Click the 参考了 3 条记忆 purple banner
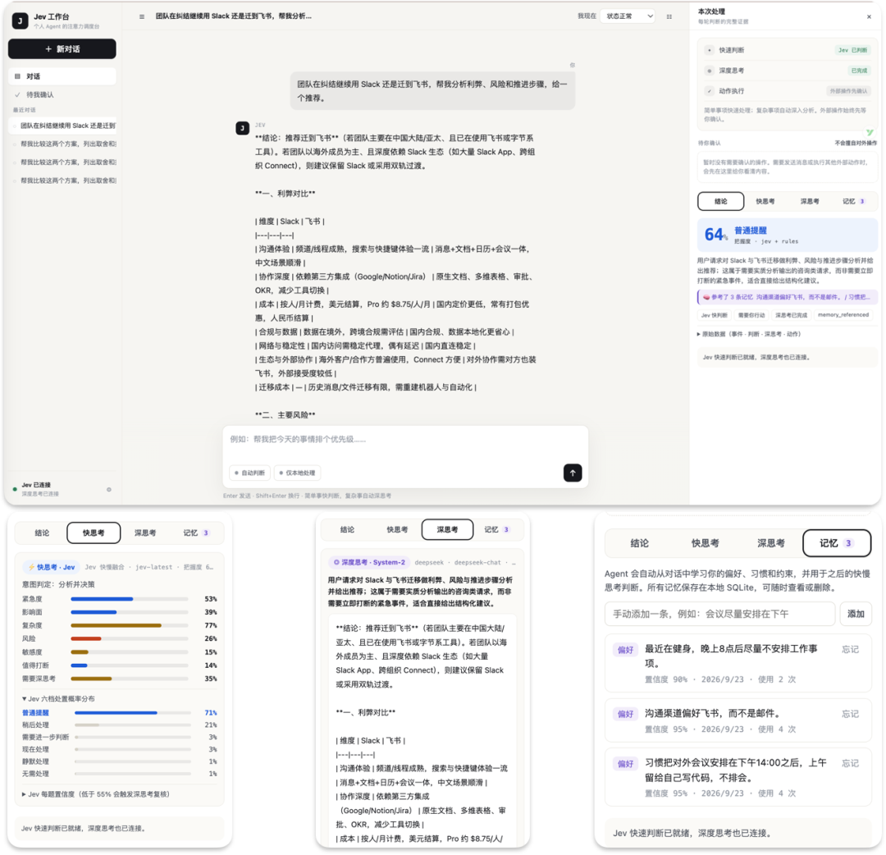Screen dimensions: 886x855 coord(788,297)
